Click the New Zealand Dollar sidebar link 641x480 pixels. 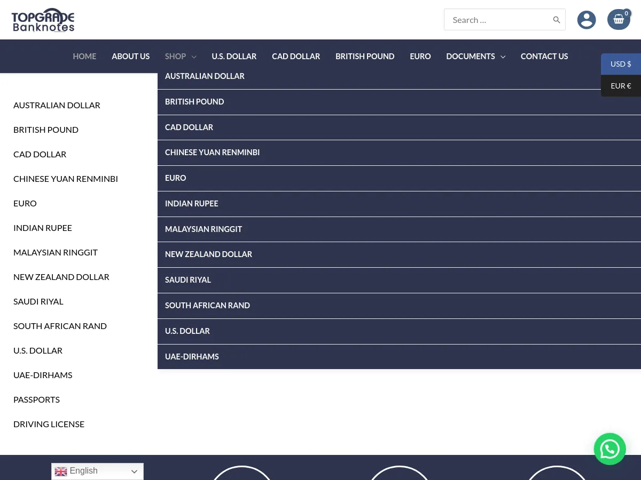point(61,277)
